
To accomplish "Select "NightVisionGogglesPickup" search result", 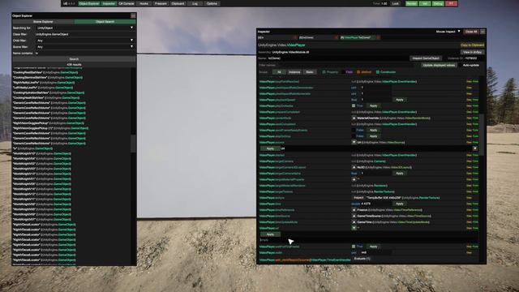I will tap(48, 123).
